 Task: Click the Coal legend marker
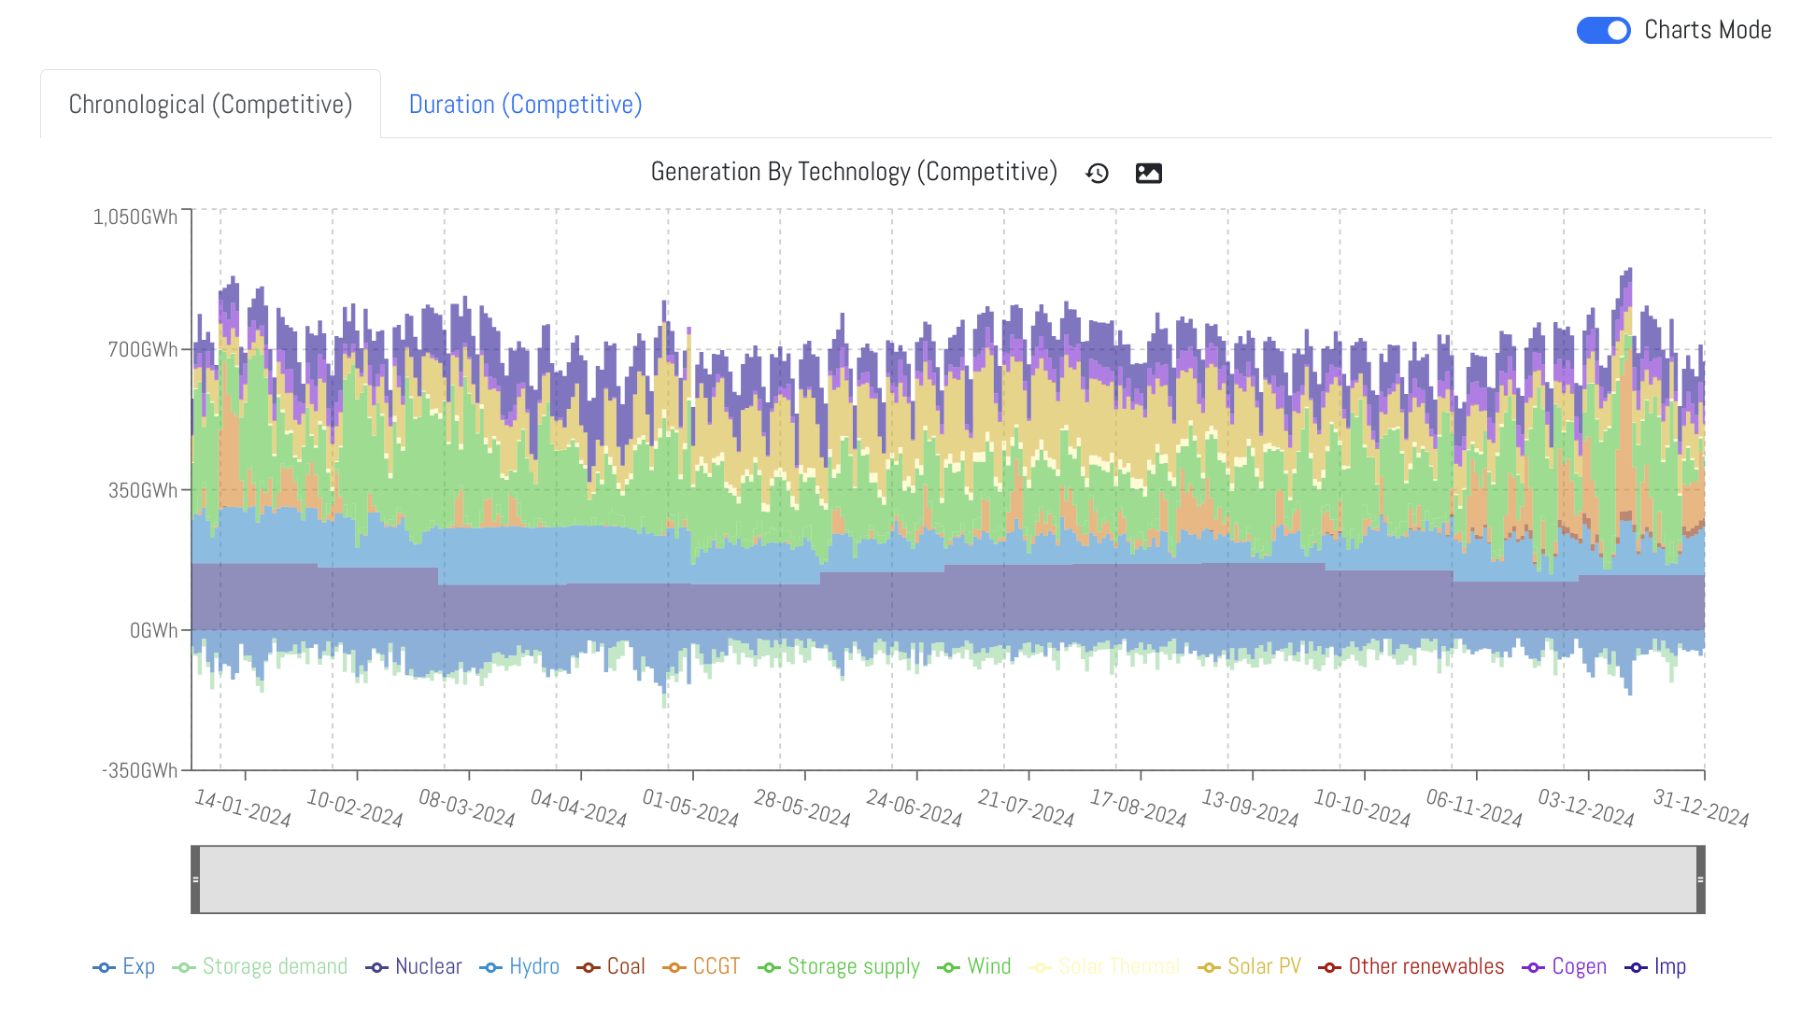pyautogui.click(x=589, y=967)
